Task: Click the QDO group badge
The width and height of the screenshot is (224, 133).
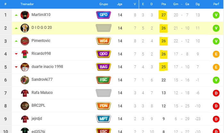Action: pos(104,54)
